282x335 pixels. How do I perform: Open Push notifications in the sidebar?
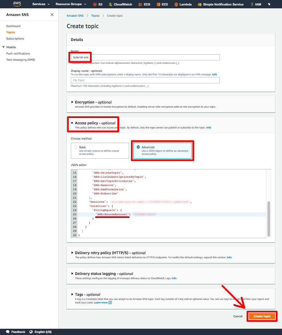(x=18, y=53)
